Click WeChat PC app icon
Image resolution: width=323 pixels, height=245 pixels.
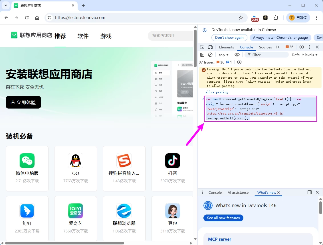27,161
